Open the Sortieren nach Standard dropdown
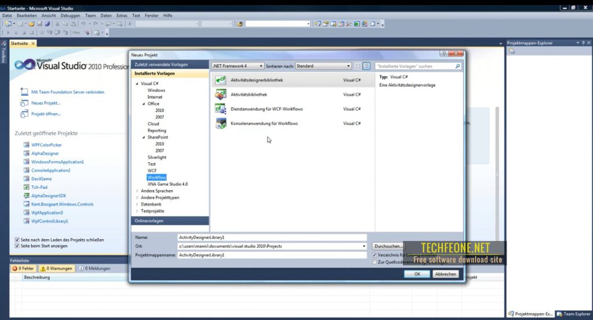This screenshot has height=320, width=593. coord(323,66)
